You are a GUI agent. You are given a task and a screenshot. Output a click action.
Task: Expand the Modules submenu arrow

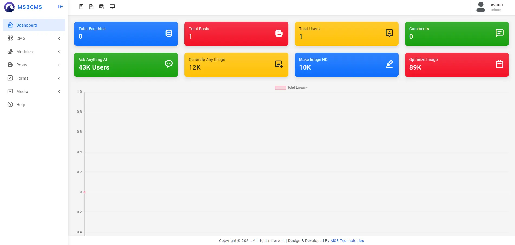pos(59,52)
